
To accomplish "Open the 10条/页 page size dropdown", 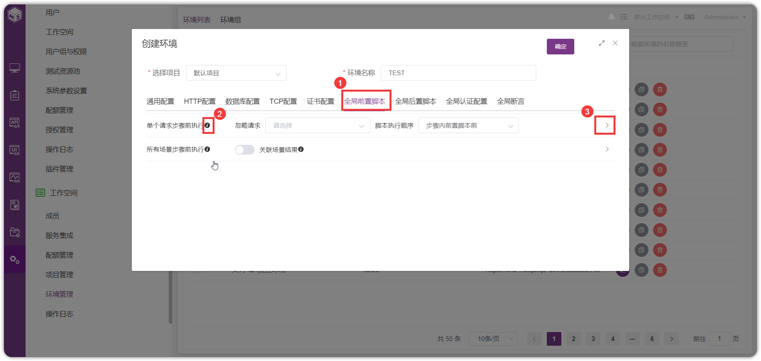I will 493,339.
